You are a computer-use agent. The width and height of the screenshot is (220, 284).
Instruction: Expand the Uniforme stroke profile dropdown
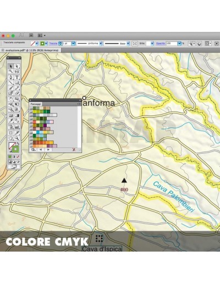click(101, 43)
